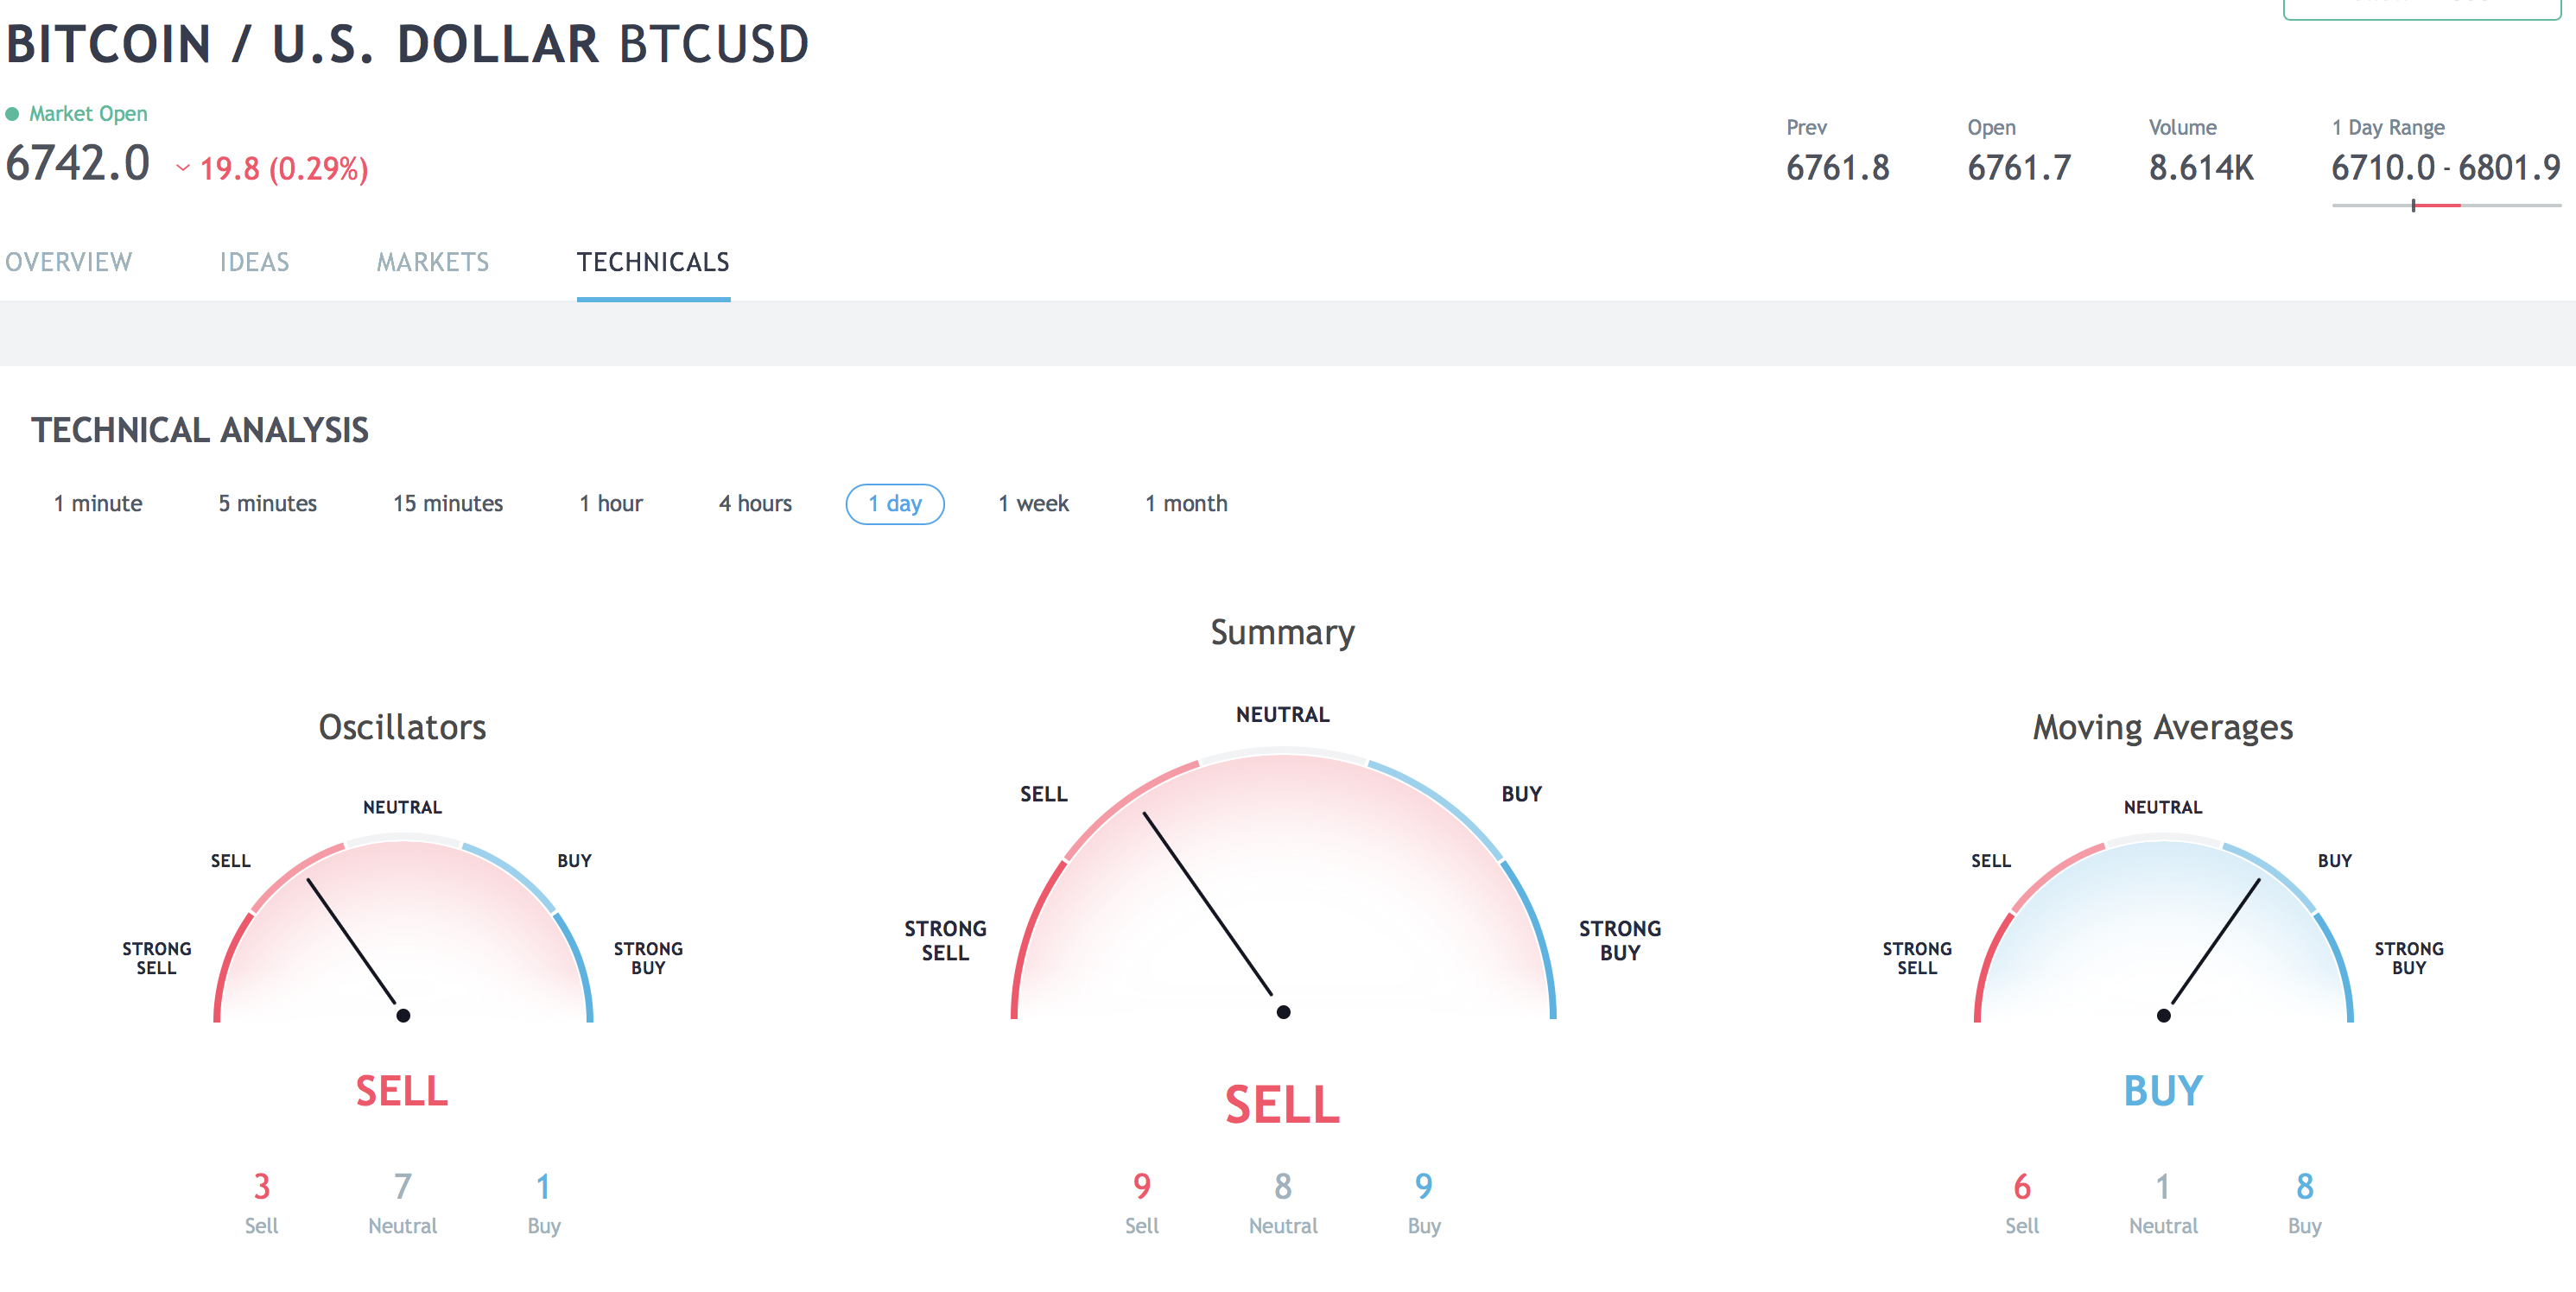The image size is (2576, 1292).
Task: Click the Summary gauge dial
Action: click(1283, 886)
